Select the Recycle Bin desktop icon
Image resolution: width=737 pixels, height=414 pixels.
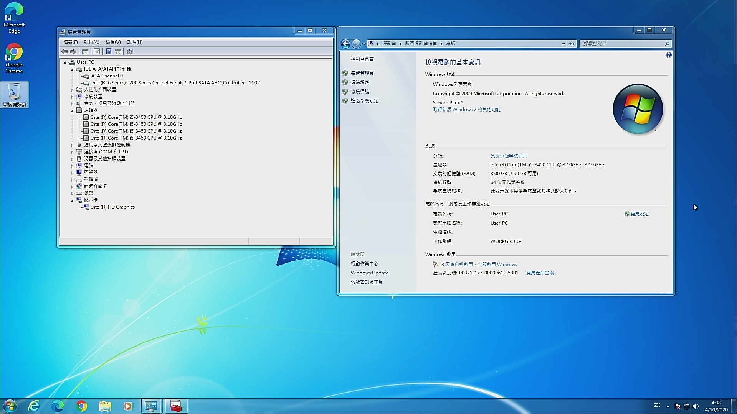tap(14, 95)
